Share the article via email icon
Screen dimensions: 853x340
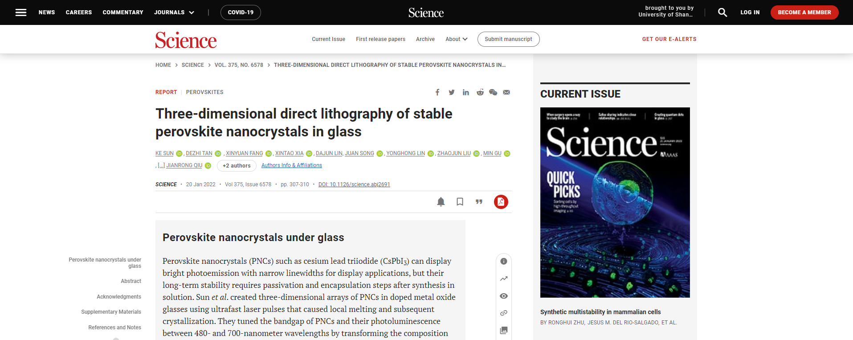coord(506,92)
